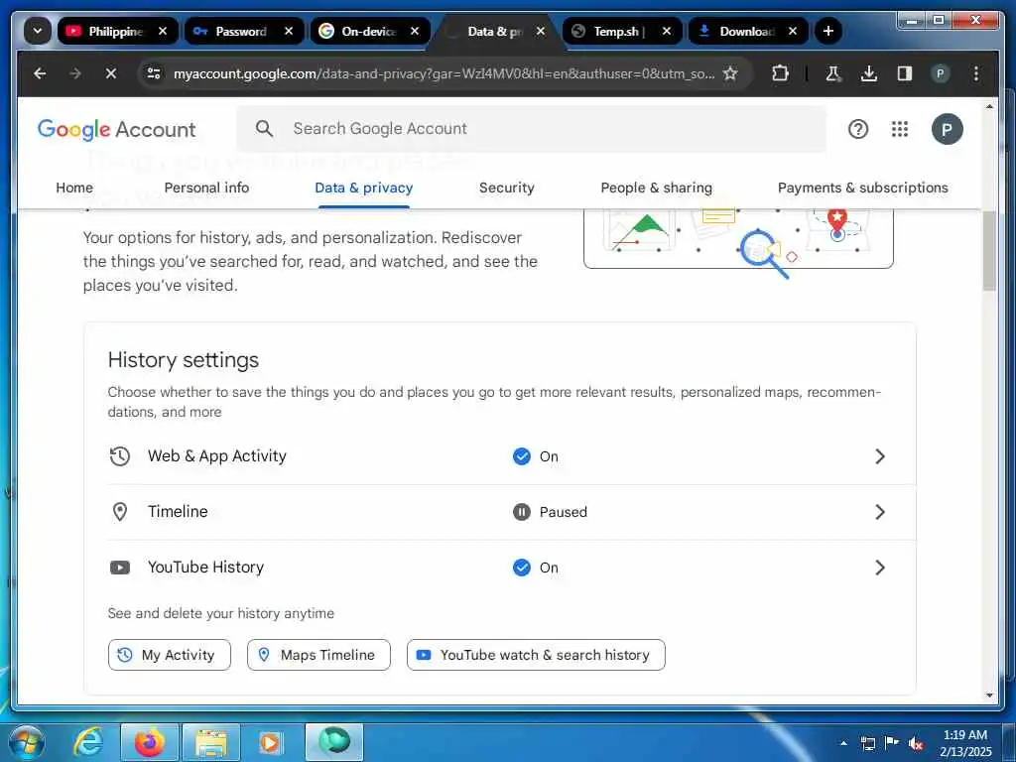Open the browser downloads icon
1016x762 pixels.
pos(869,73)
